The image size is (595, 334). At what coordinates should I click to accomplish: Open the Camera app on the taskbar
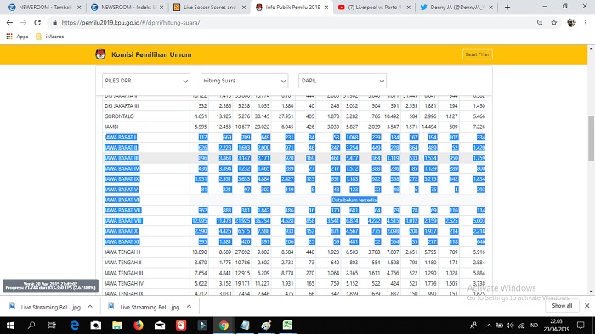coord(95,326)
